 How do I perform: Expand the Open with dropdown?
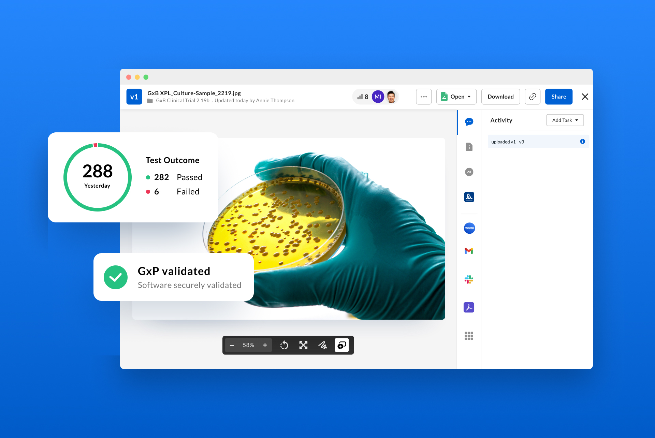click(456, 97)
